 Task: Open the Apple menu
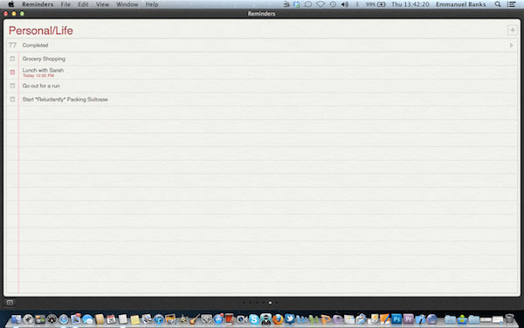(11, 4)
